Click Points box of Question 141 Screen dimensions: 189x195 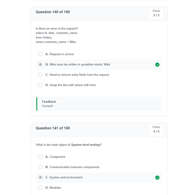156,130
